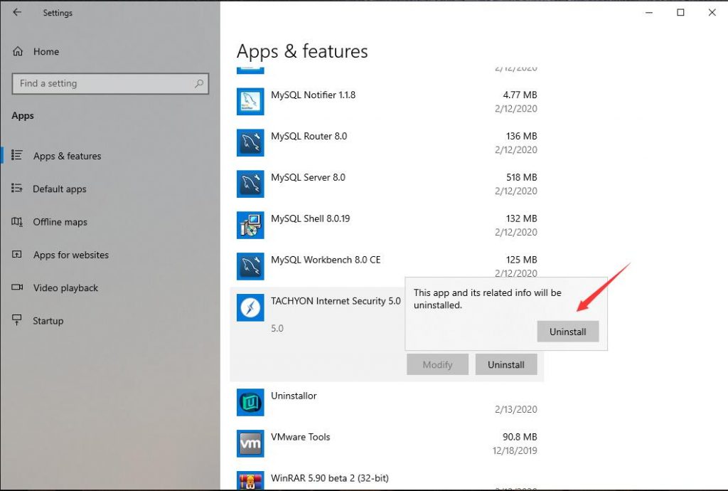The image size is (728, 491).
Task: Click the WinRAR app icon
Action: (250, 481)
